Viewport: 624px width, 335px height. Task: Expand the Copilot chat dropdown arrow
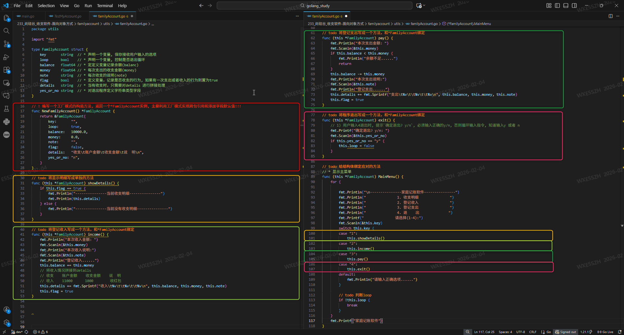tap(424, 6)
